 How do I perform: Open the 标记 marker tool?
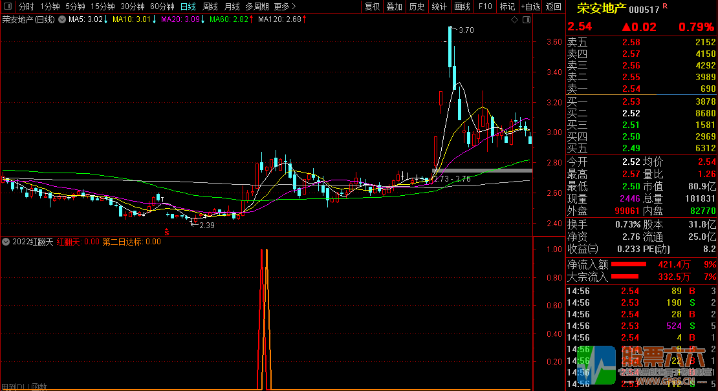click(x=507, y=6)
